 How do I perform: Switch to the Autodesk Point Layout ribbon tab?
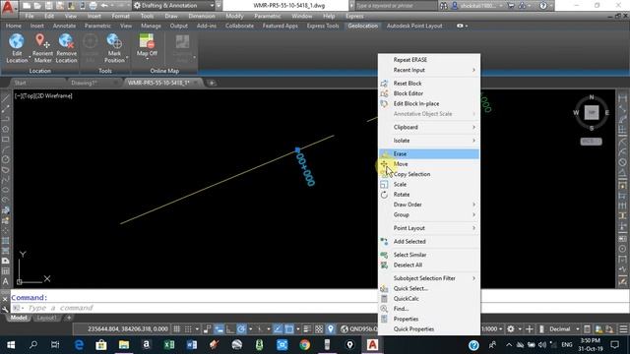click(x=414, y=26)
